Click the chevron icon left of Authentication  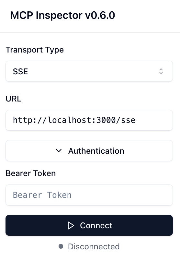(59, 151)
